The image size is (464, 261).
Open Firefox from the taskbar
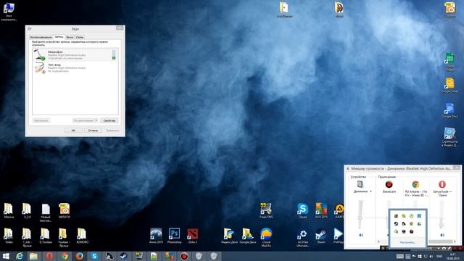point(79,256)
